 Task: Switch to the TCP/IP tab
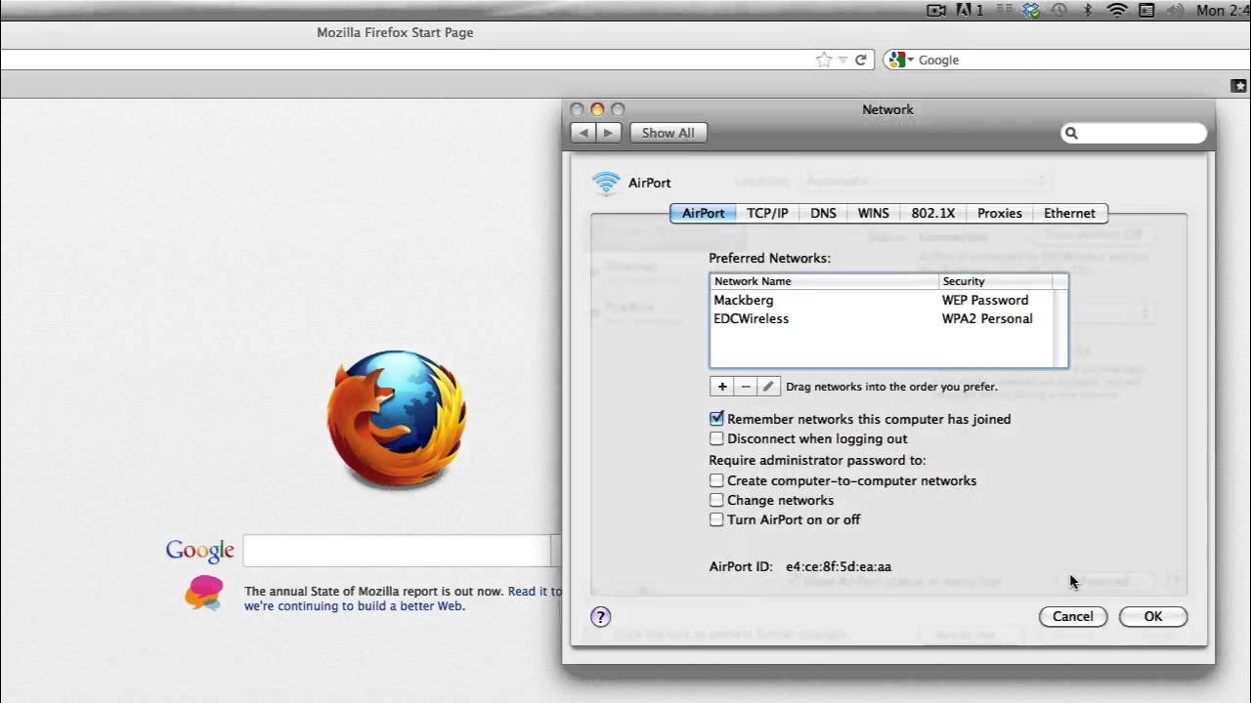(x=767, y=213)
